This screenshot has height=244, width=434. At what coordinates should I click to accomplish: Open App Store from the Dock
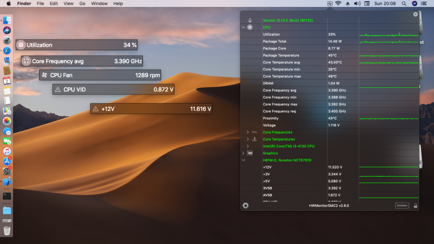point(7,161)
